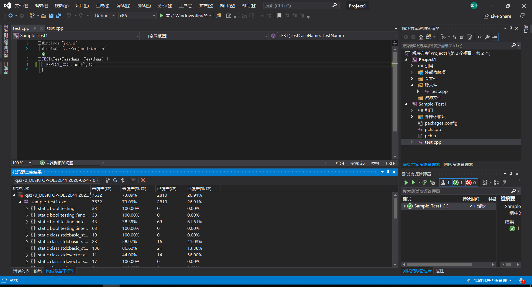Viewport: 532px width, 287px height.
Task: Collapse the sample-test1.exe coverage node
Action: tap(20, 202)
